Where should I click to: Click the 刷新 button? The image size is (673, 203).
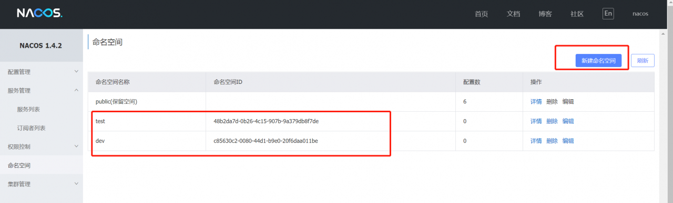tap(643, 61)
